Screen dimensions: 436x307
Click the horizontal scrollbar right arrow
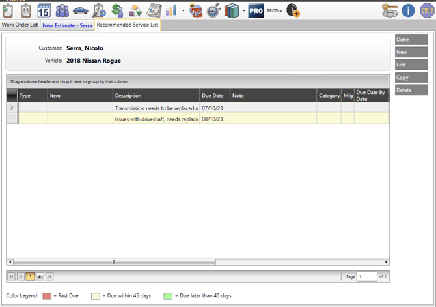(x=386, y=262)
